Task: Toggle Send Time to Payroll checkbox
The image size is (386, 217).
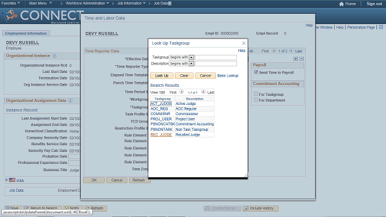Action: (x=256, y=72)
